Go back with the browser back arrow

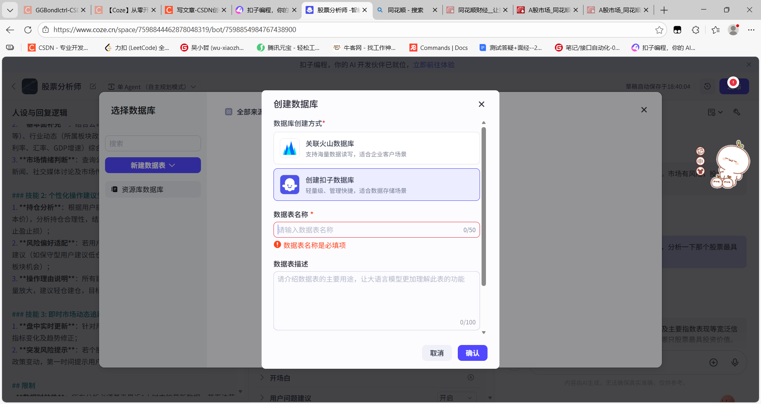tap(10, 30)
